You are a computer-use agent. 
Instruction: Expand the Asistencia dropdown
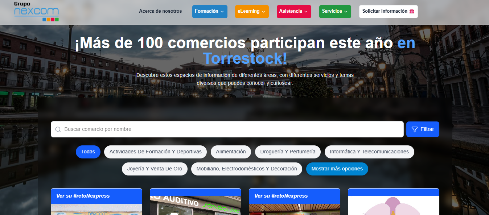[294, 11]
